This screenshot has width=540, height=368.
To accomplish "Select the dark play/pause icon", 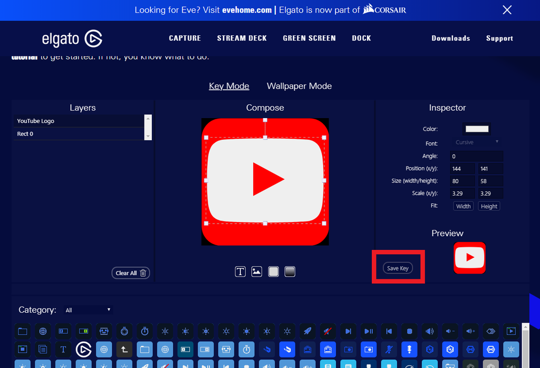I will click(x=369, y=331).
